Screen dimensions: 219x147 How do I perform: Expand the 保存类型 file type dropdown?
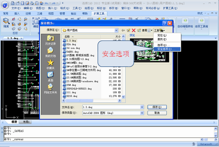tap(142, 113)
